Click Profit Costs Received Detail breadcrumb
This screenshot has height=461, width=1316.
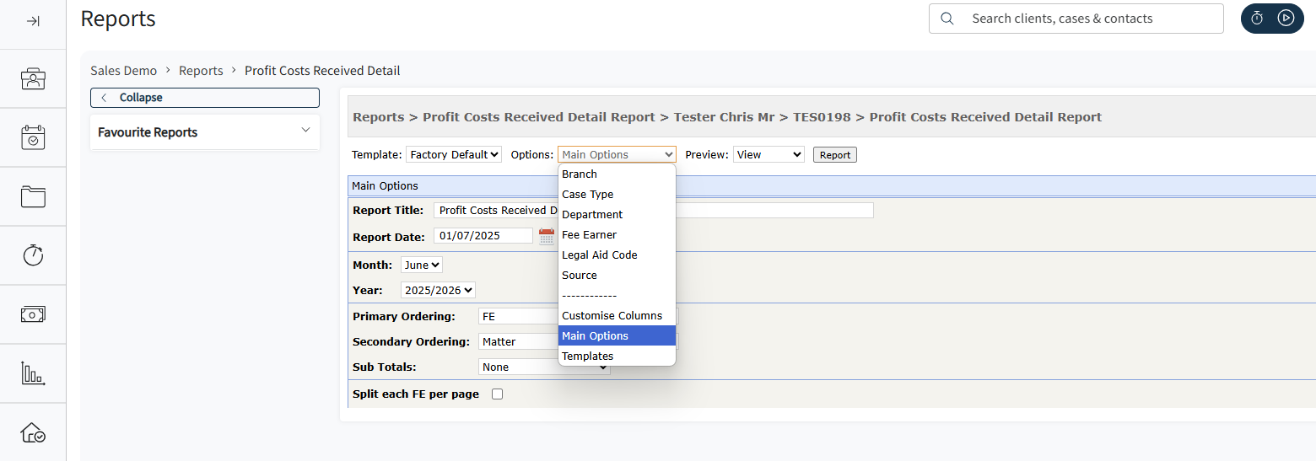[x=322, y=71]
